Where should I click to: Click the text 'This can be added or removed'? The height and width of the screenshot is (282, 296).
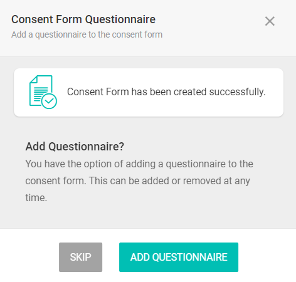[x=155, y=181]
